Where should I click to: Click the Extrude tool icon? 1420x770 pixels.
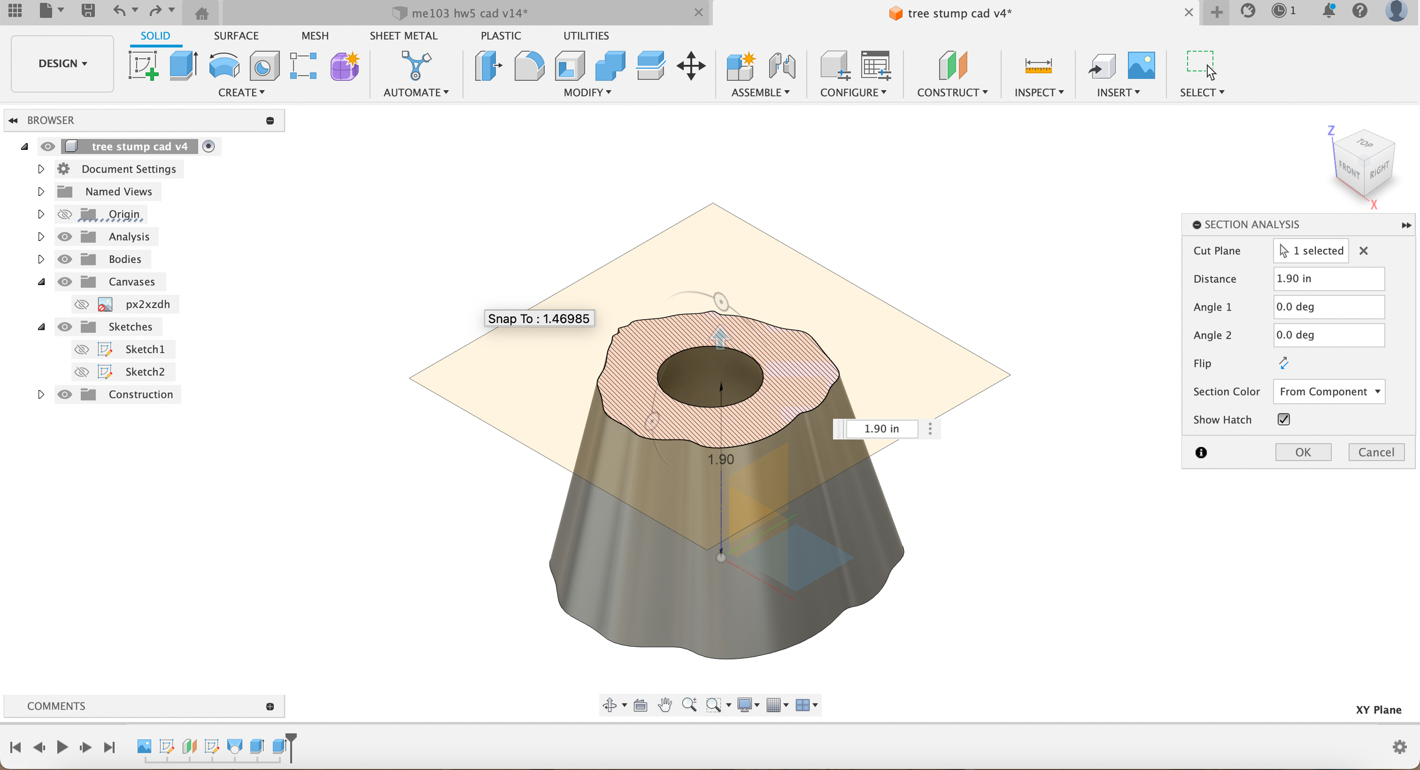[183, 65]
